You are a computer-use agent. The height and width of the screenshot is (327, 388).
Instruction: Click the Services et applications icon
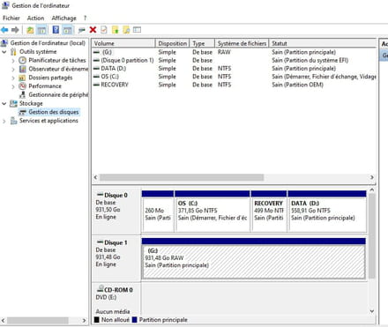pyautogui.click(x=13, y=121)
